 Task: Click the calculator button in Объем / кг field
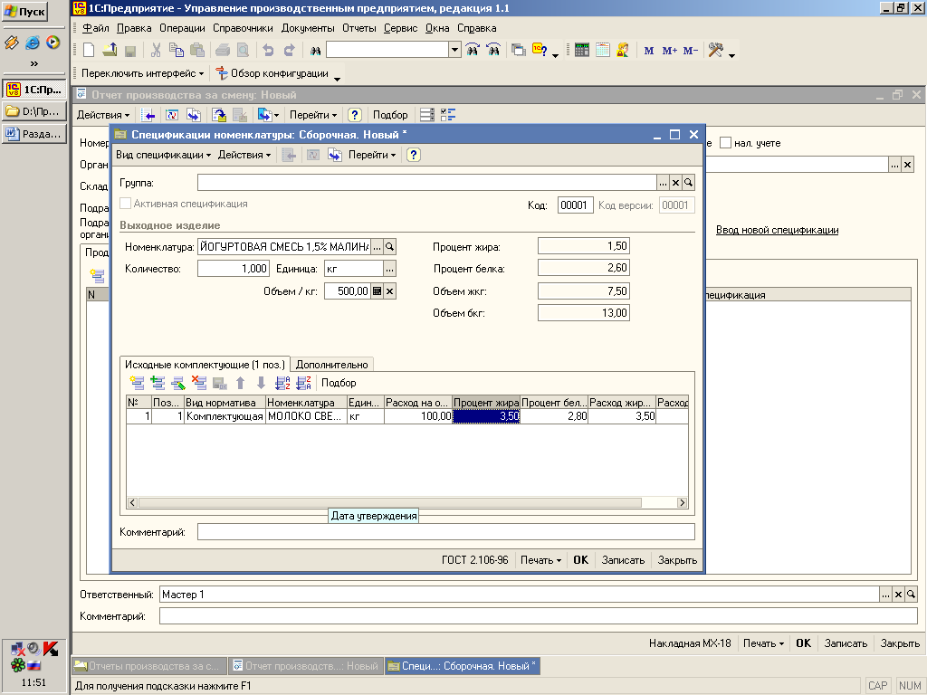[x=377, y=290]
